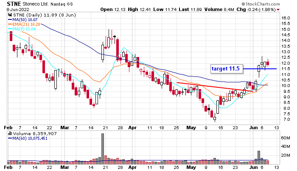Image resolution: width=297 pixels, height=171 pixels.
Task: Click the Stoneco Ltd. company name
Action: coord(35,4)
